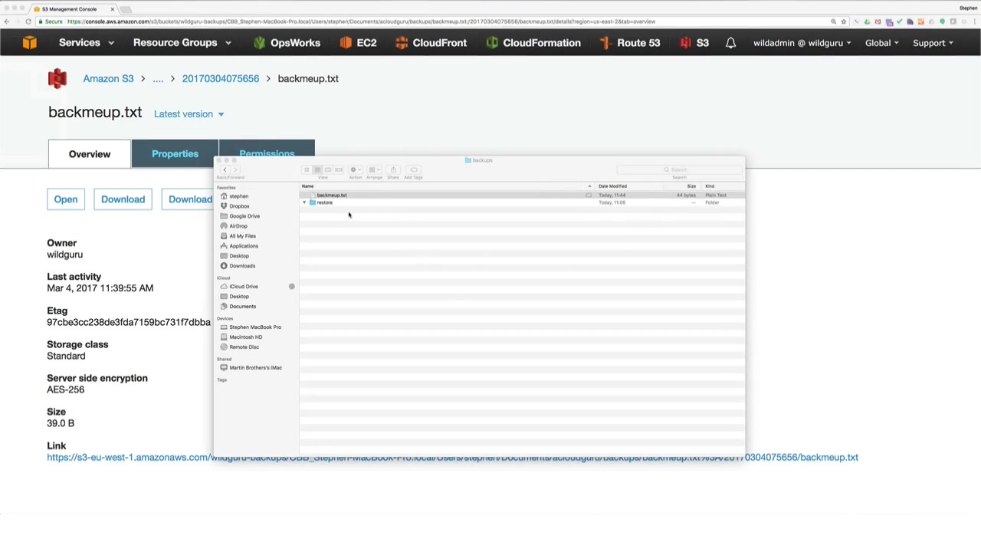
Task: Open the Finder Action gear menu
Action: click(356, 169)
